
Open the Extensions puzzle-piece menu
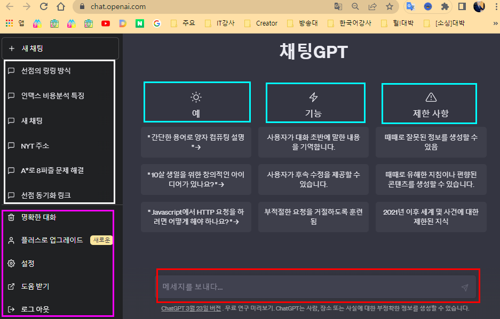click(x=445, y=7)
